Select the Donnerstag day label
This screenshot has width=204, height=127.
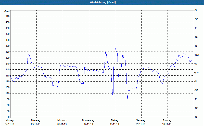coord(88,120)
